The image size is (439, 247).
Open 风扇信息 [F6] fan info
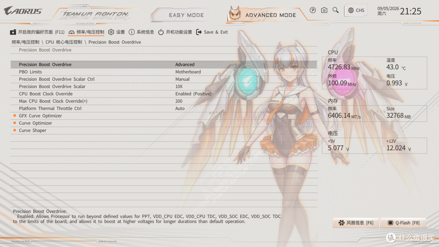coord(356,223)
